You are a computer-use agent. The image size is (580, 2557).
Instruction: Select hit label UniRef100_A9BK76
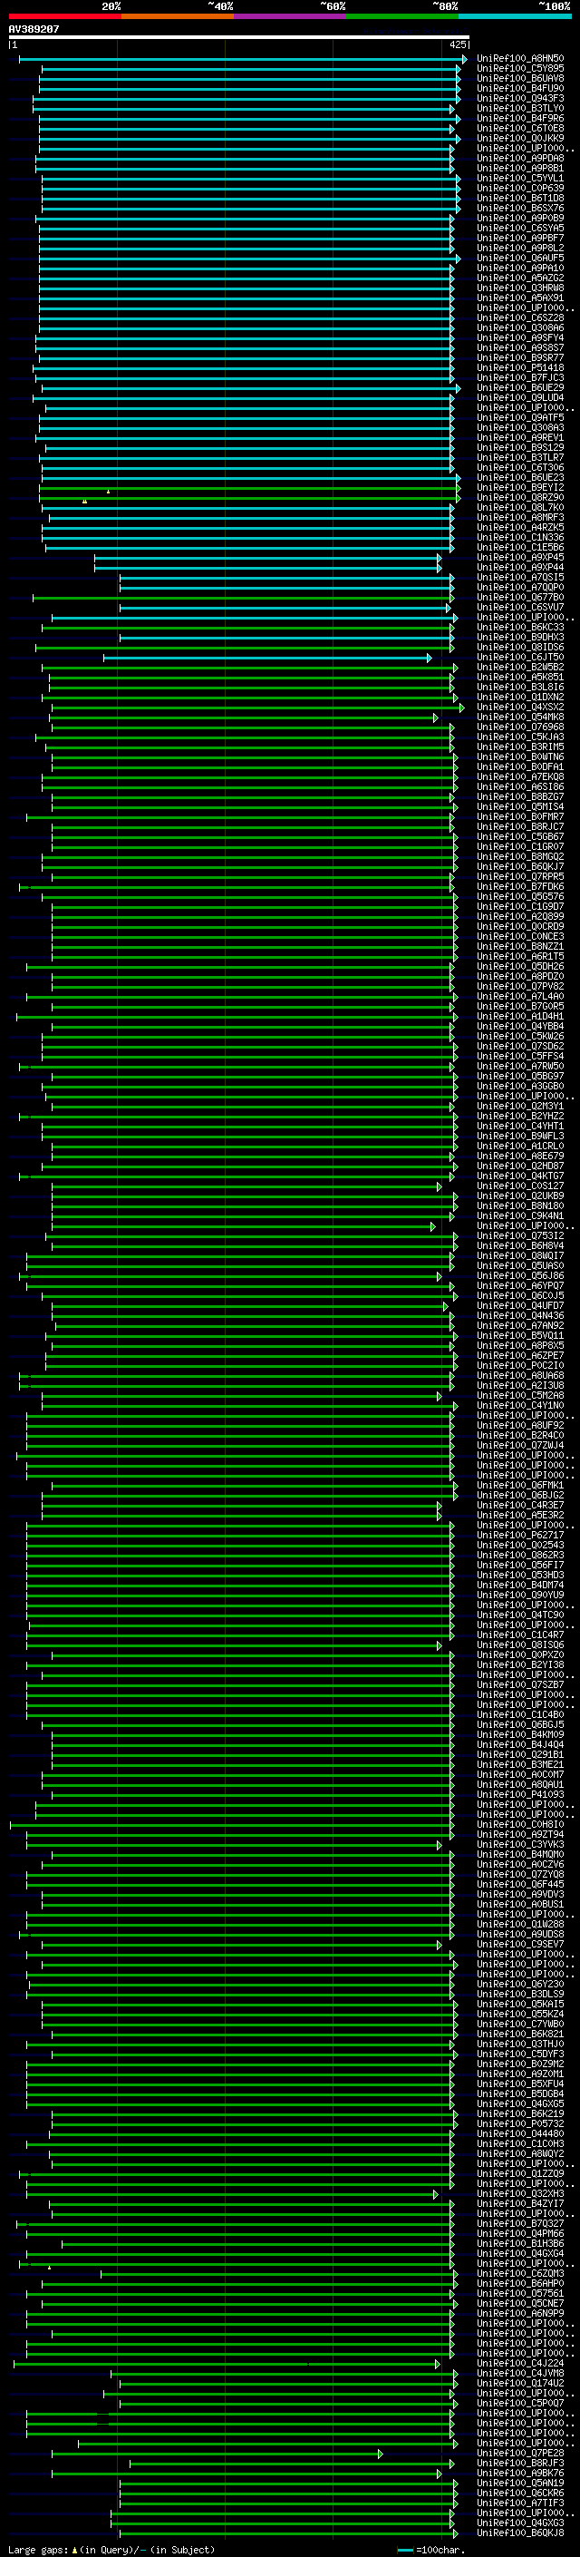[519, 2473]
